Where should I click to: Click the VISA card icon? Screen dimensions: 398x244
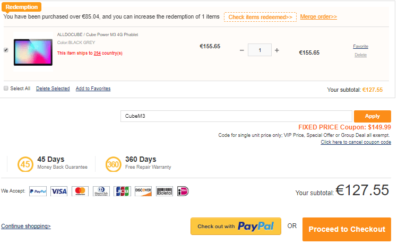[x=59, y=191]
